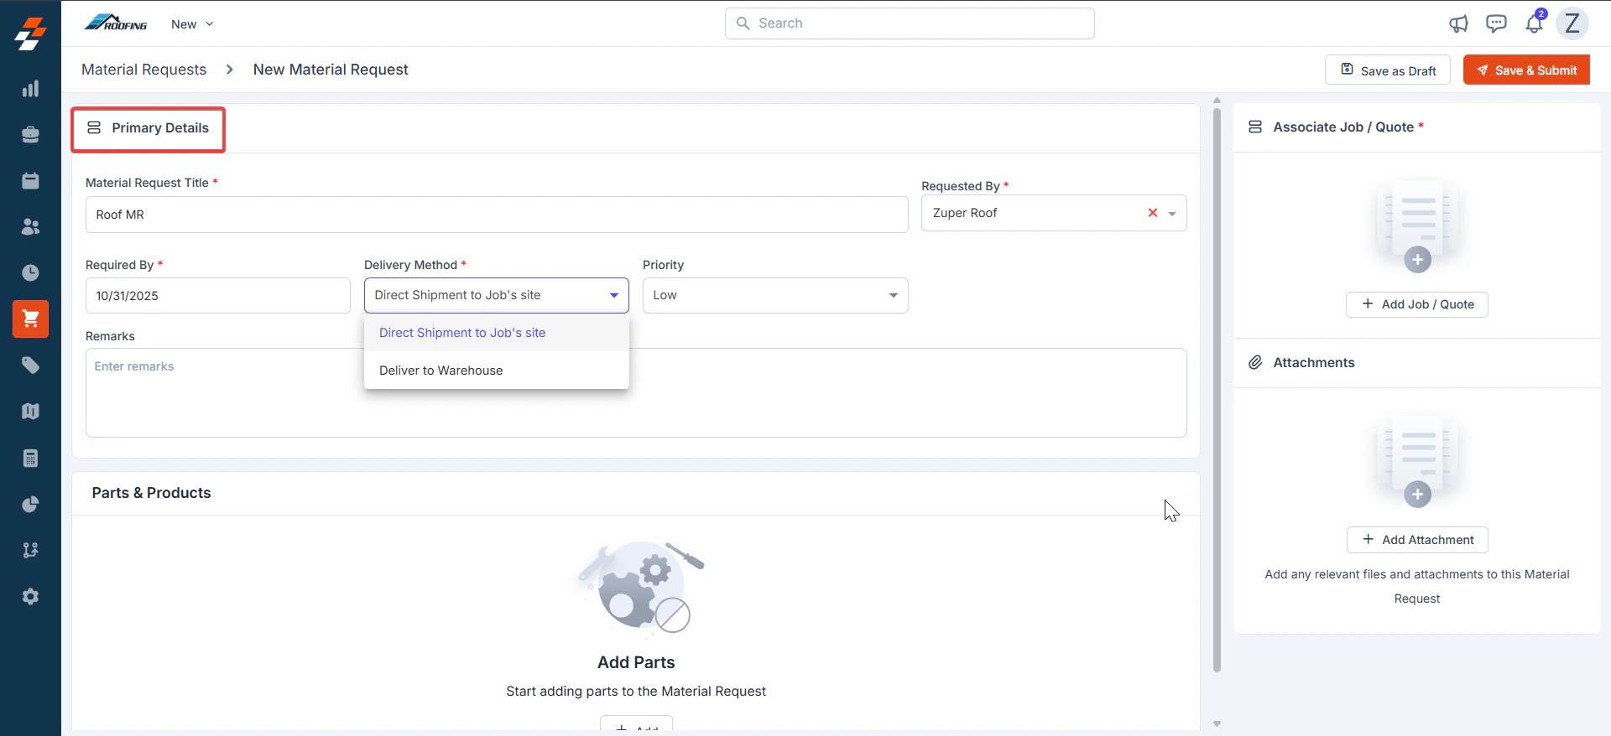Screen dimensions: 1611x736
Task: Open the Priority dropdown showing Low
Action: click(x=775, y=295)
